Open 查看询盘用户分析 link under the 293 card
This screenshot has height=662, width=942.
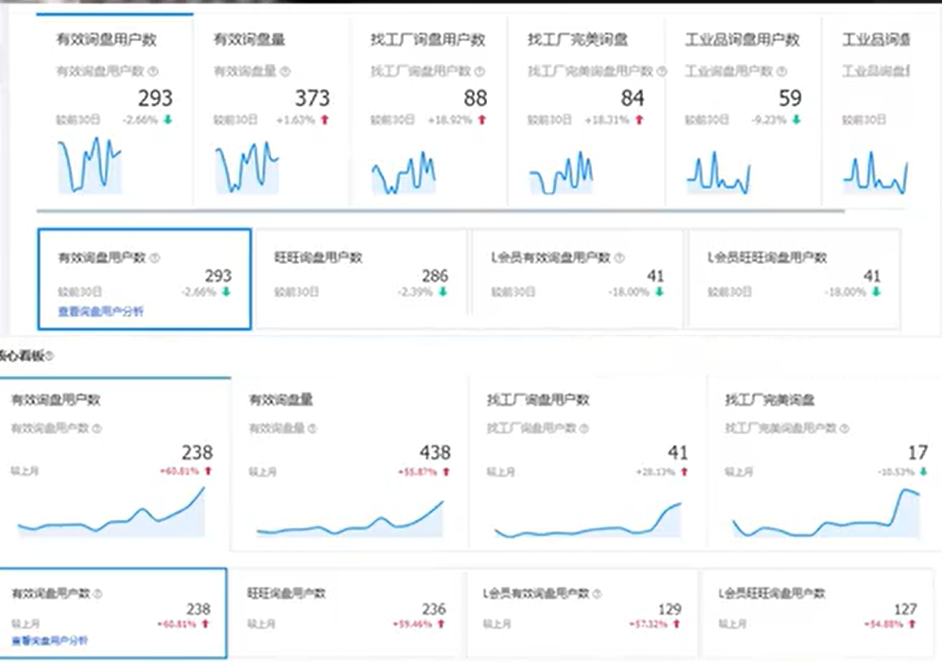(x=101, y=311)
